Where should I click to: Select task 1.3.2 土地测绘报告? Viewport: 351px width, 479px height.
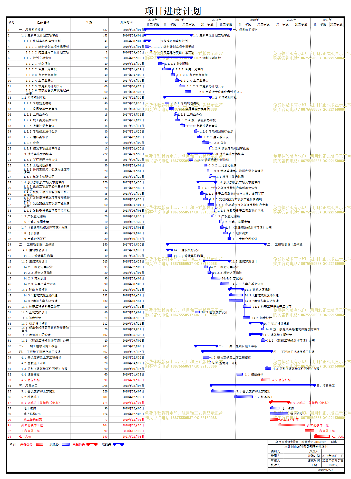click(76, 165)
